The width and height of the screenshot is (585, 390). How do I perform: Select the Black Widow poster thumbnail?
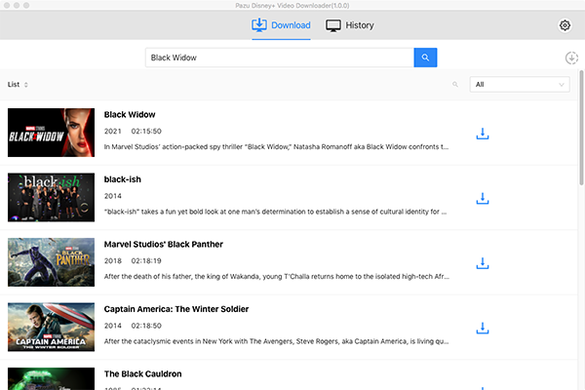[51, 133]
